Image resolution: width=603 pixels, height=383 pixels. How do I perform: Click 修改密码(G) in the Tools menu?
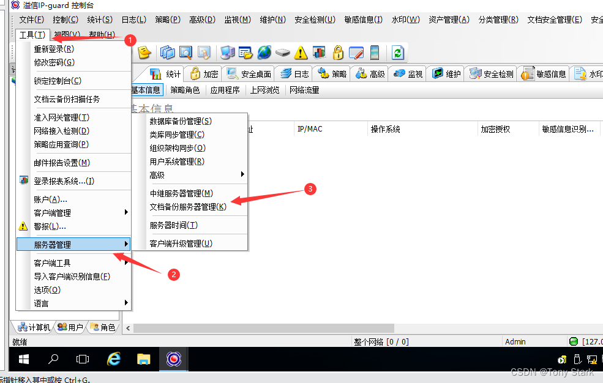[54, 62]
